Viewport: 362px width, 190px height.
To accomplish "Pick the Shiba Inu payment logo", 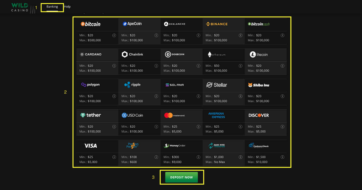I will click(x=259, y=85).
